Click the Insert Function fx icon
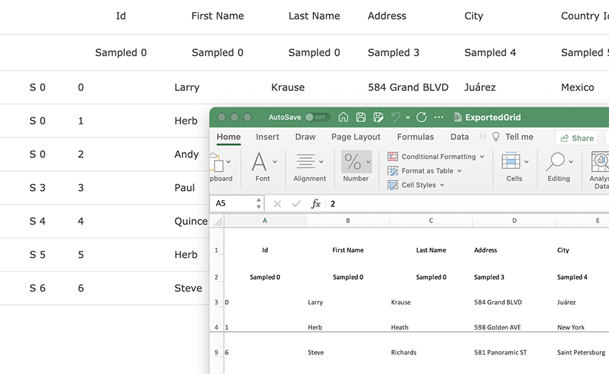 click(315, 204)
